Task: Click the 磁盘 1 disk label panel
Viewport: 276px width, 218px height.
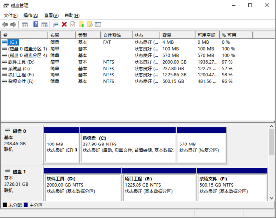Action: point(22,183)
